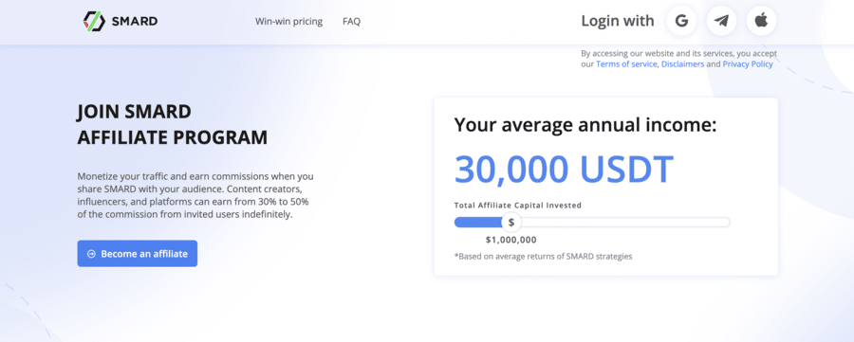Image resolution: width=854 pixels, height=342 pixels.
Task: Click the Become an affiliate button
Action: tap(138, 253)
